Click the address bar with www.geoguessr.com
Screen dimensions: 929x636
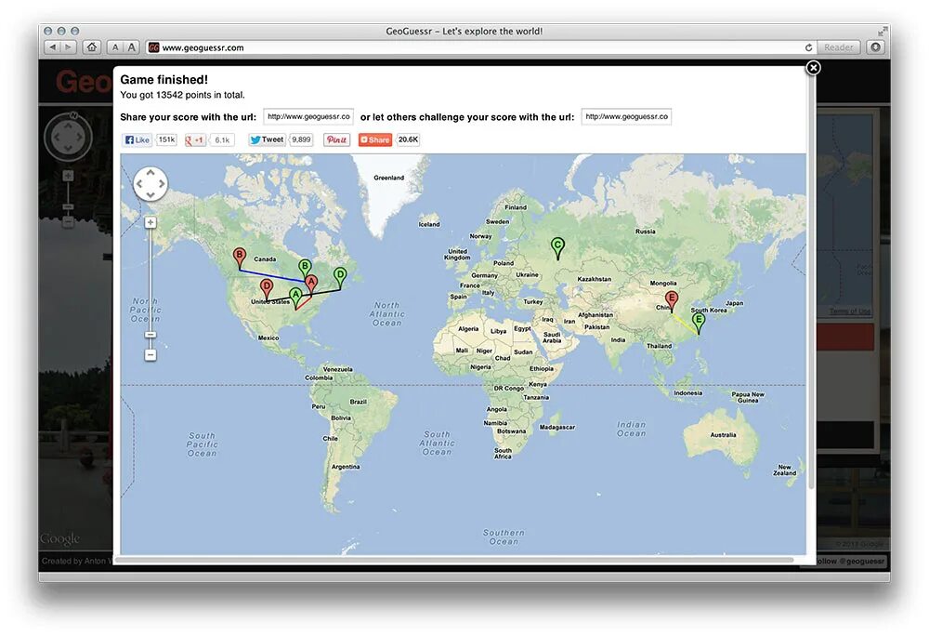click(x=480, y=47)
